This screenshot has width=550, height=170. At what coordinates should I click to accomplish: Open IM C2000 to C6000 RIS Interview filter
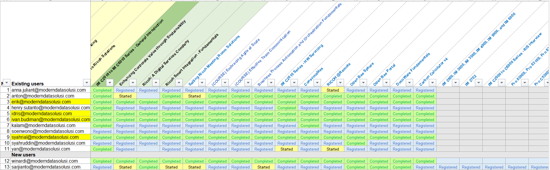click(x=502, y=83)
